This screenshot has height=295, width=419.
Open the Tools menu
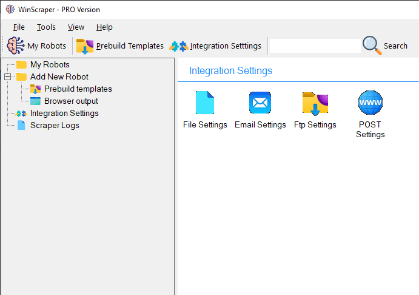tap(46, 27)
